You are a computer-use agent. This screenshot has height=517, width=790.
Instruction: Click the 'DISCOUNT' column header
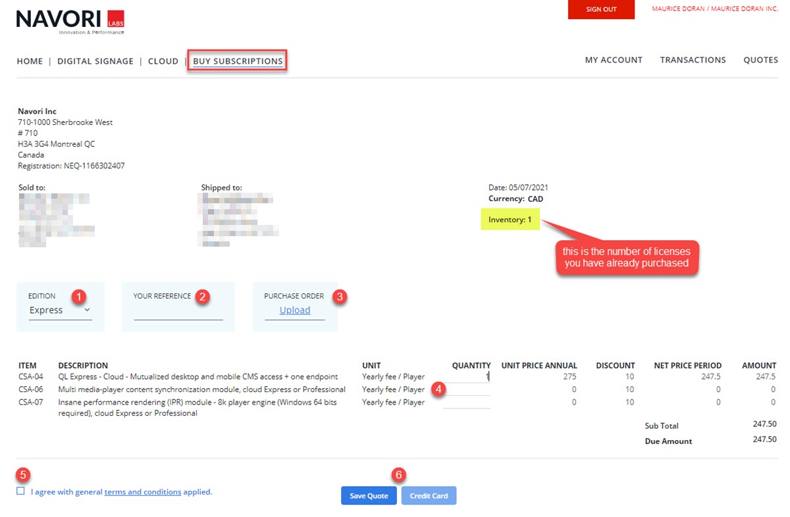click(x=616, y=366)
